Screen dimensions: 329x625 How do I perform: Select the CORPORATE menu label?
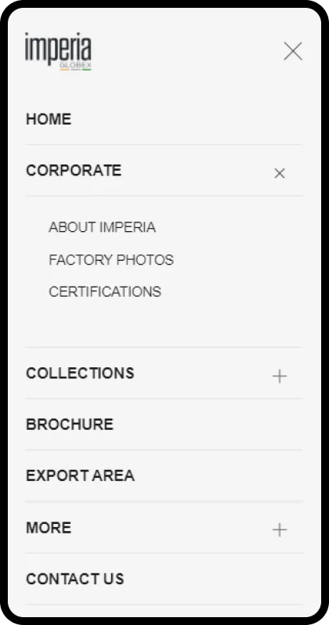[x=74, y=171]
